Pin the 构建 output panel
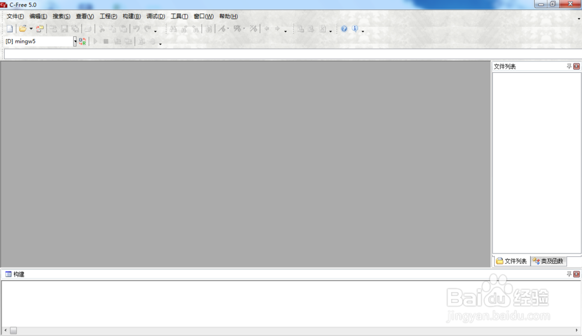Viewport: 582px width, 336px height. pyautogui.click(x=569, y=274)
